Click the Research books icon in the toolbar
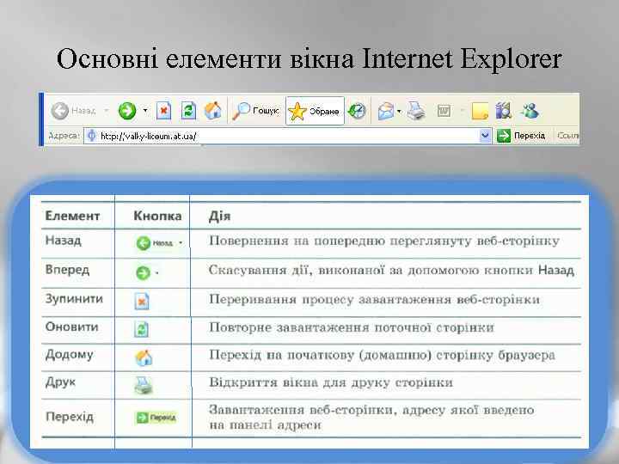619x464 pixels. coord(503,111)
